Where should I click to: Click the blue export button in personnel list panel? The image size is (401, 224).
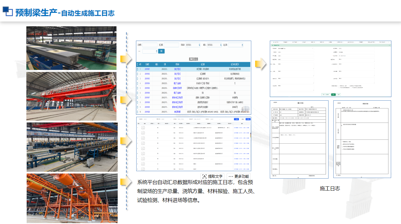coord(248,119)
